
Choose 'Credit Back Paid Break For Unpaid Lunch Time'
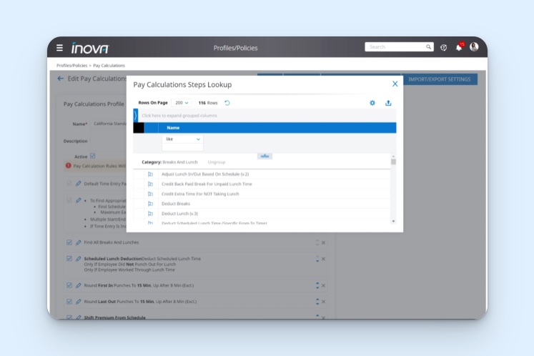click(207, 184)
